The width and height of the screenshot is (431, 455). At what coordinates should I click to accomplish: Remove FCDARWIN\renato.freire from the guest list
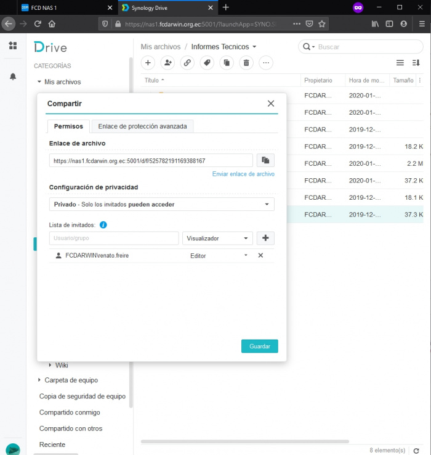coord(260,255)
